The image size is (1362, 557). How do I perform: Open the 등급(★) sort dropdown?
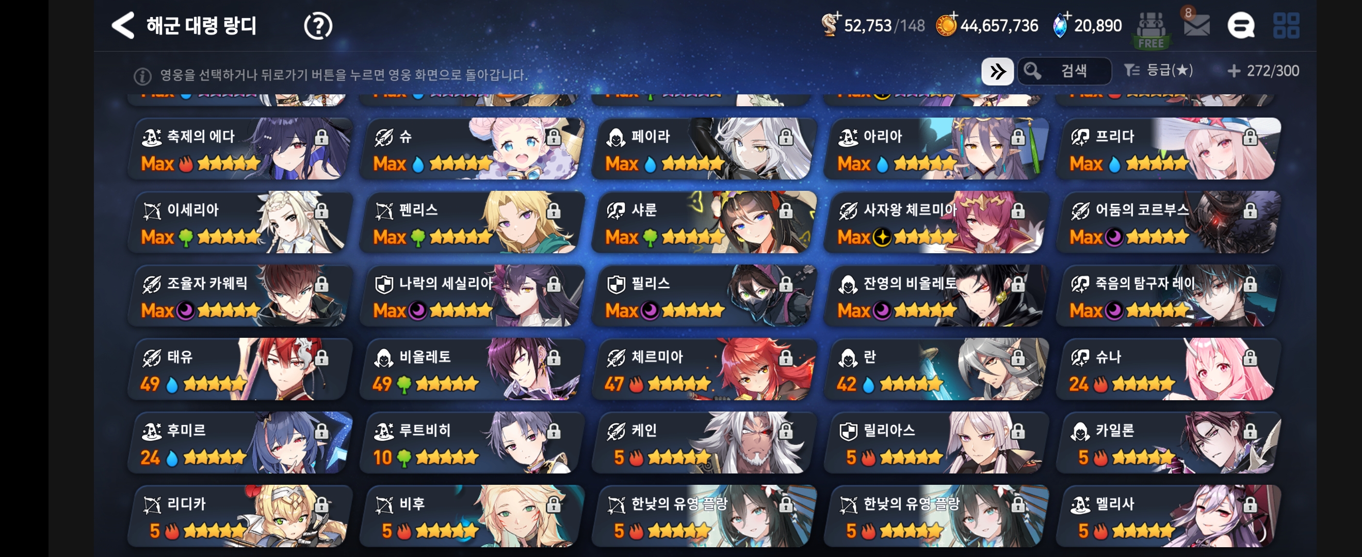coord(1158,70)
